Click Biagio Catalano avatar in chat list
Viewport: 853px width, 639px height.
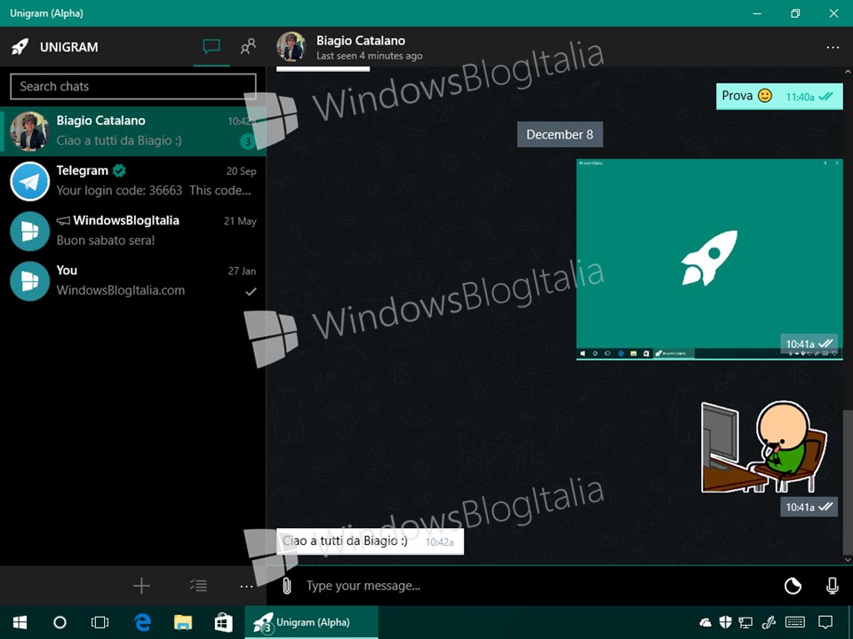pyautogui.click(x=30, y=131)
